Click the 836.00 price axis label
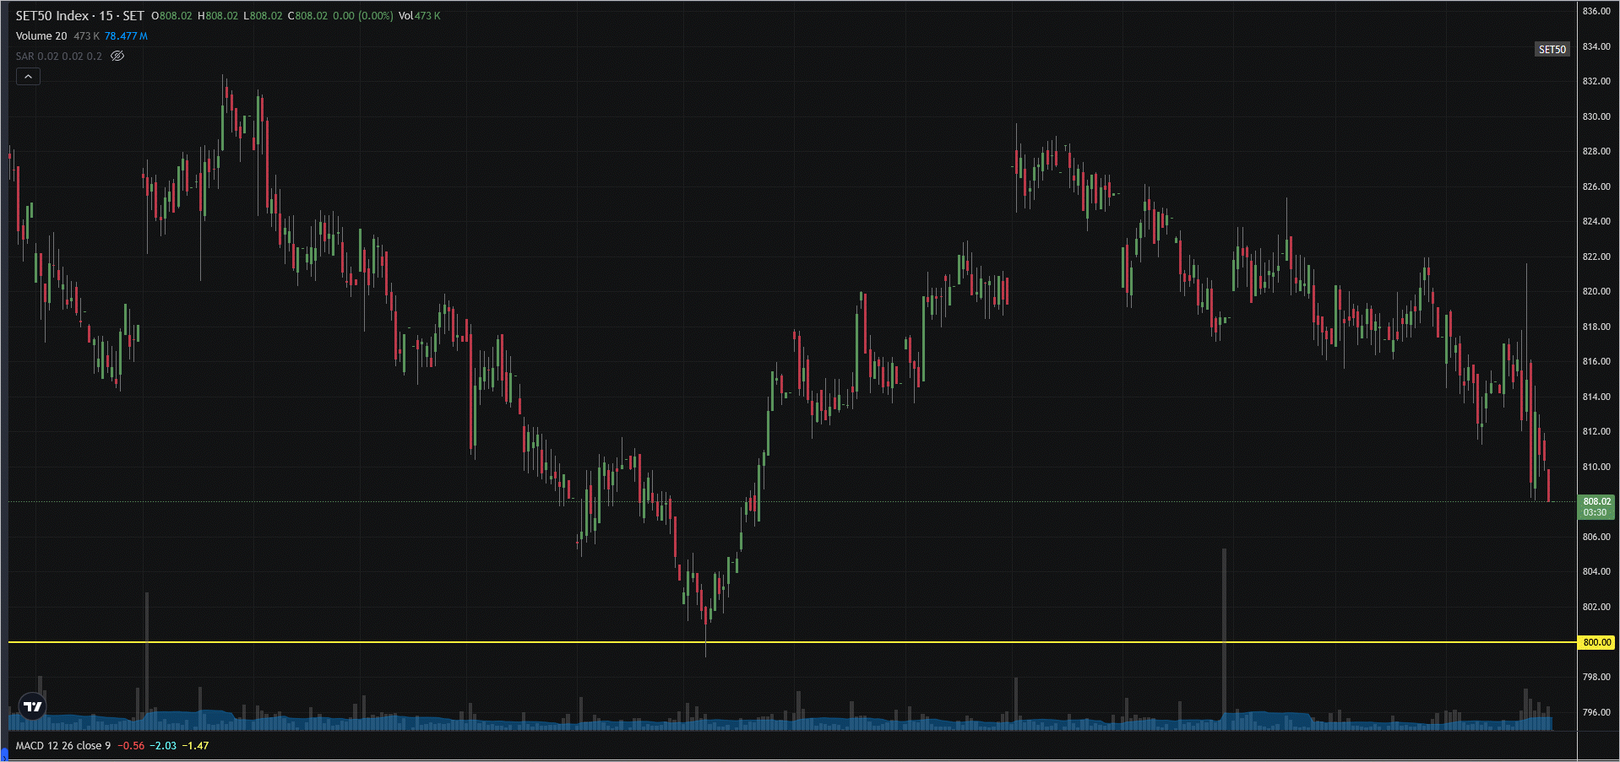 coord(1596,12)
